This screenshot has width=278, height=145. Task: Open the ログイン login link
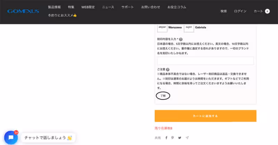240,11
